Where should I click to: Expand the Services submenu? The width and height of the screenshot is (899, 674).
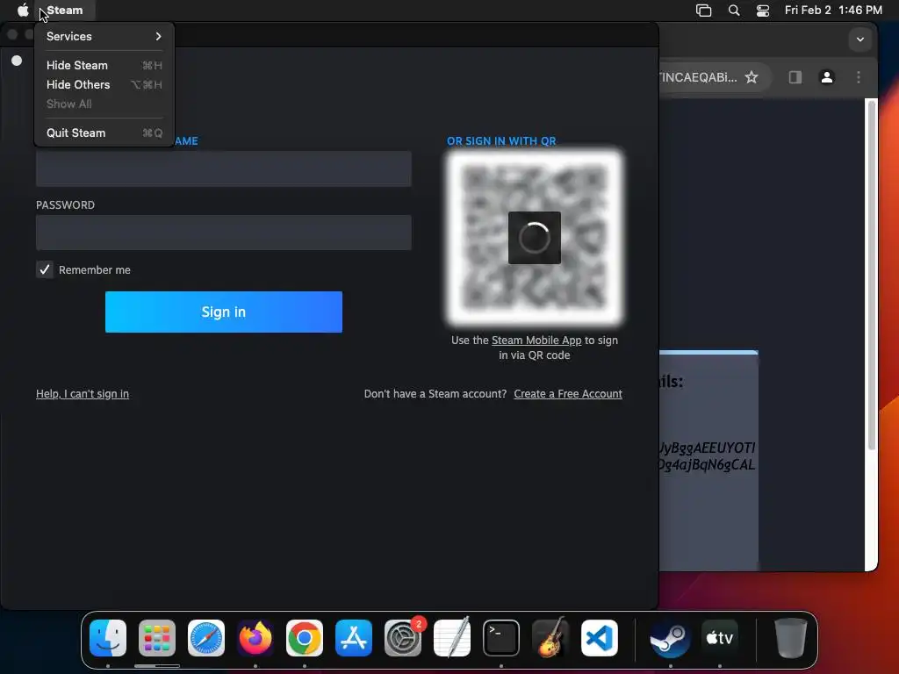104,36
